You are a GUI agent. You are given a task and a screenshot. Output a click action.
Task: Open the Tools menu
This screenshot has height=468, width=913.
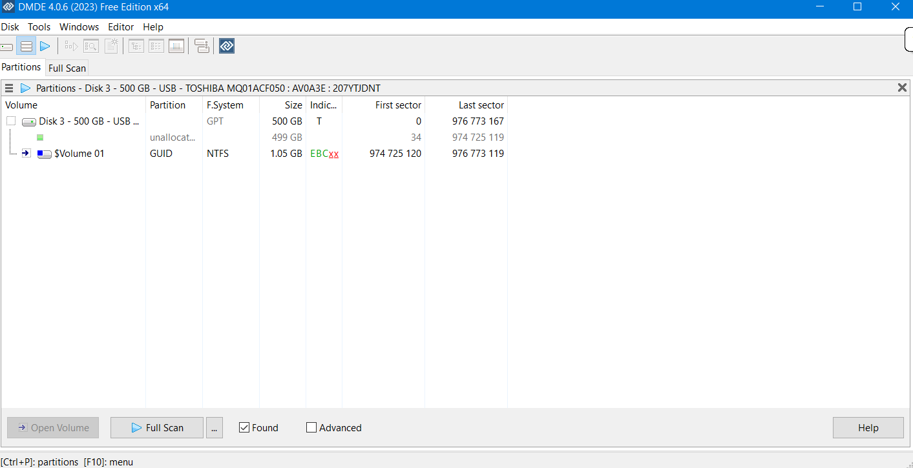coord(39,27)
